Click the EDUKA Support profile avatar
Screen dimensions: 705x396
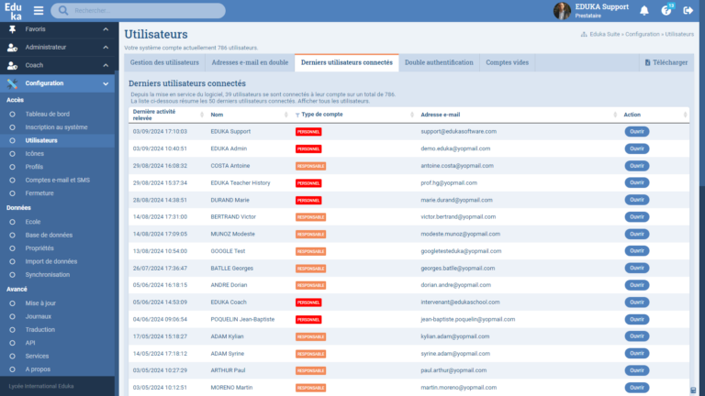click(562, 11)
